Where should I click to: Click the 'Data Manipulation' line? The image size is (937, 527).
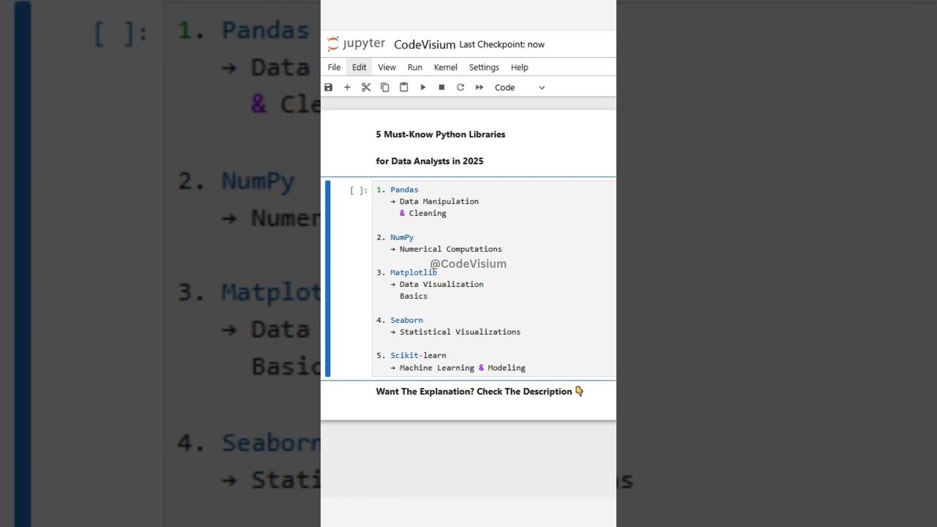pos(434,201)
